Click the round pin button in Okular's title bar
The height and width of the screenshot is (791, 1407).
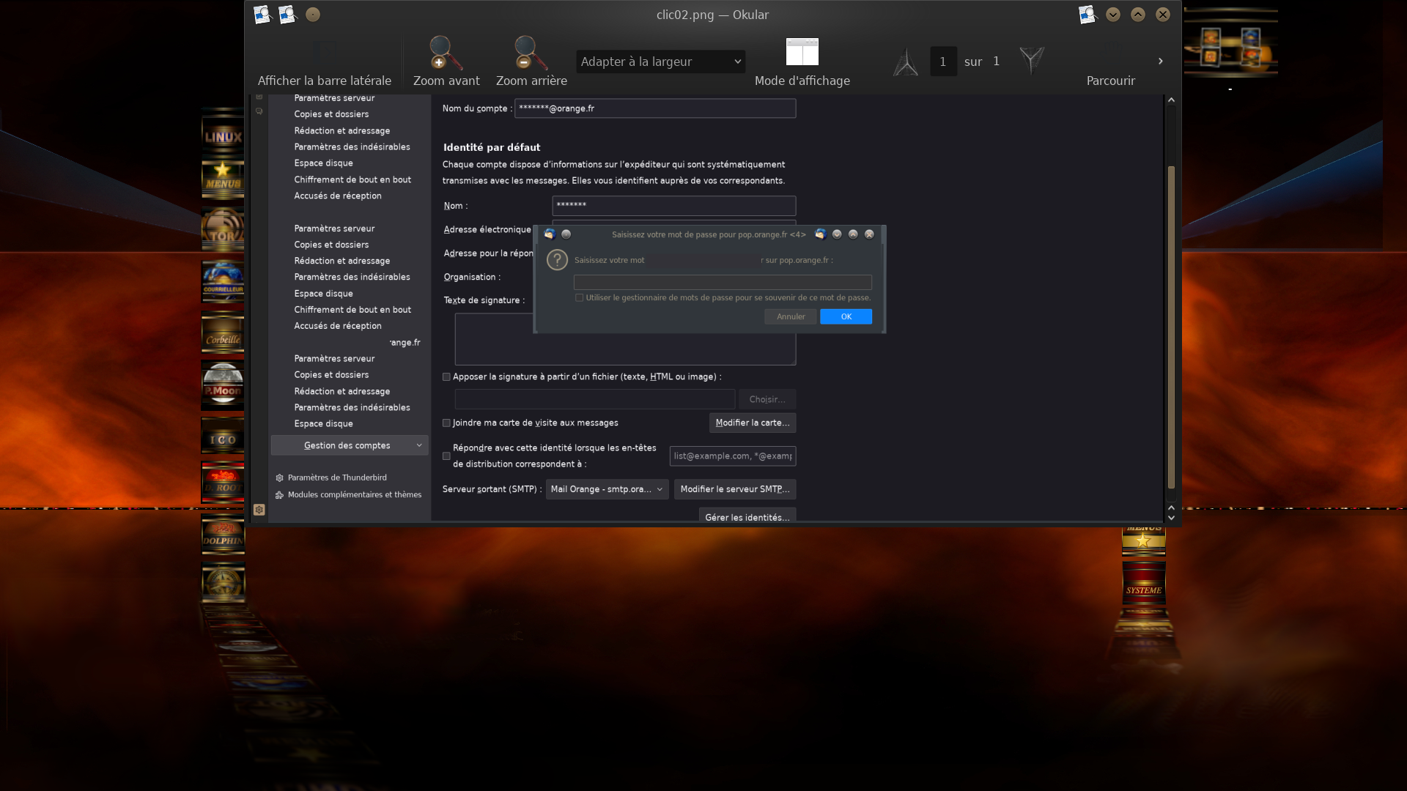coord(313,15)
